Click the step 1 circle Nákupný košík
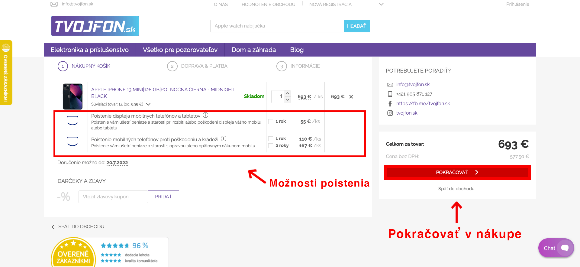The height and width of the screenshot is (267, 580). point(63,66)
